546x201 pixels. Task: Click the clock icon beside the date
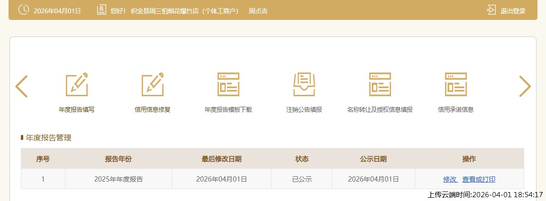pos(24,10)
